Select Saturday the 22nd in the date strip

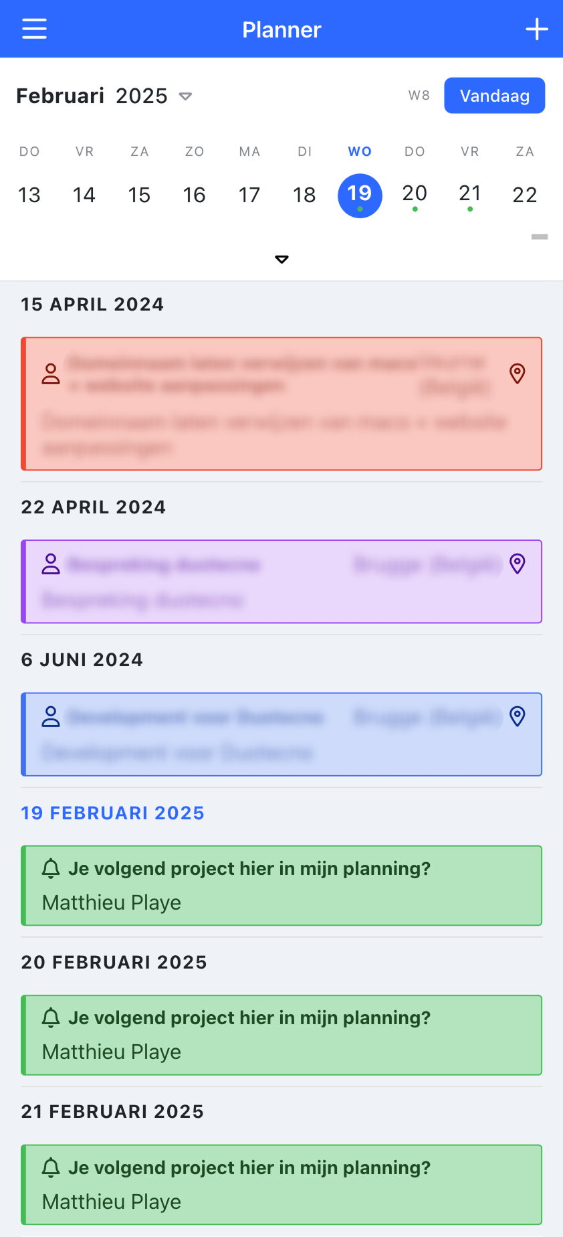526,195
